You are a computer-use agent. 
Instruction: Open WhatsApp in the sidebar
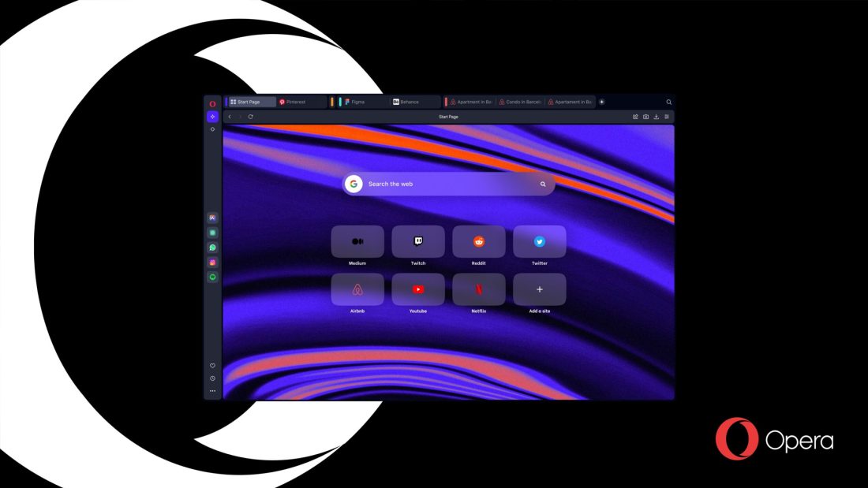(x=212, y=248)
